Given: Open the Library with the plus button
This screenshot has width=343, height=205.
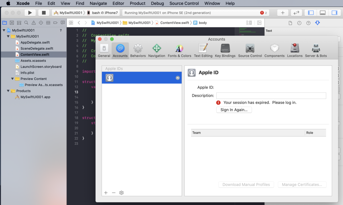Looking at the screenshot, I should [x=283, y=13].
